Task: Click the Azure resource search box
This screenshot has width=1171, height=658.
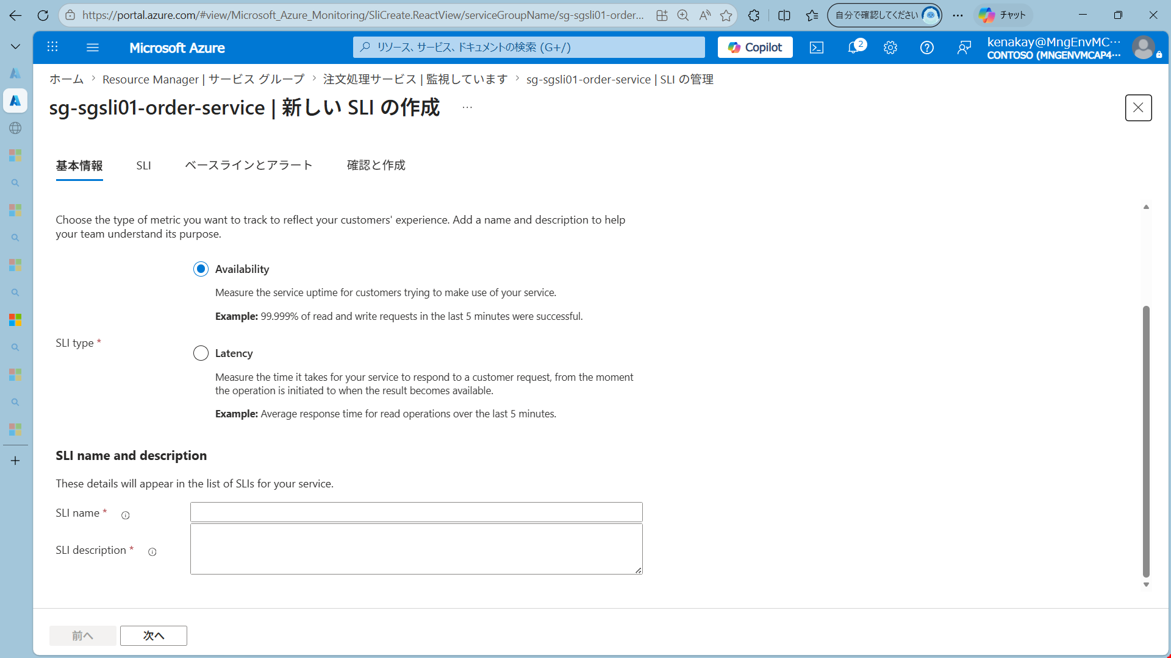Action: click(529, 47)
